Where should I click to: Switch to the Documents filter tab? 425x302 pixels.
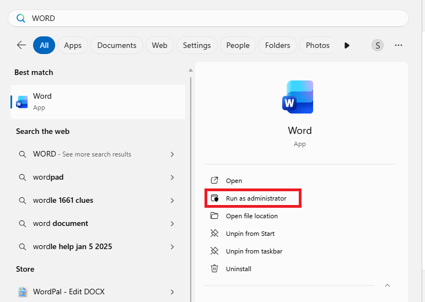116,45
